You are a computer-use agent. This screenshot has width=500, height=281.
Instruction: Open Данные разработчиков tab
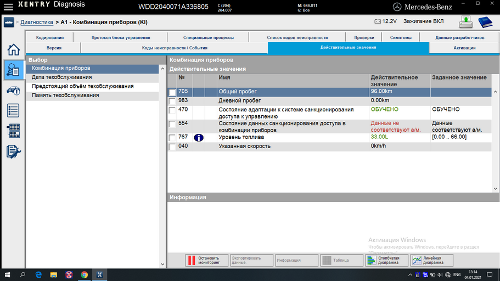(459, 37)
